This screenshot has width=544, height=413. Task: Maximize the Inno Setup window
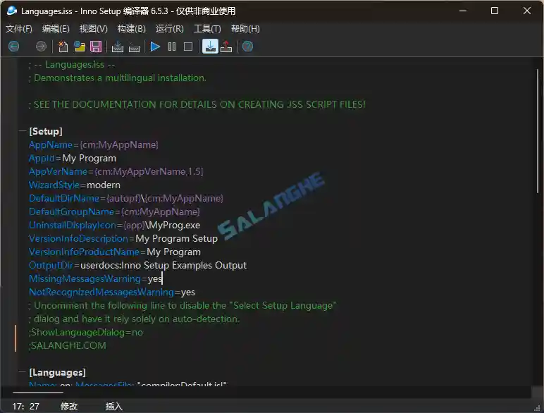coord(495,11)
